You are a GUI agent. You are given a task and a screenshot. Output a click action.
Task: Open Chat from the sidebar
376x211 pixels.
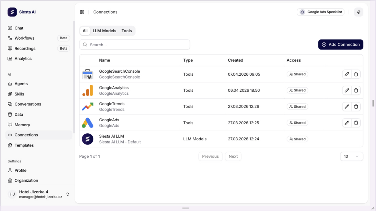[39, 28]
